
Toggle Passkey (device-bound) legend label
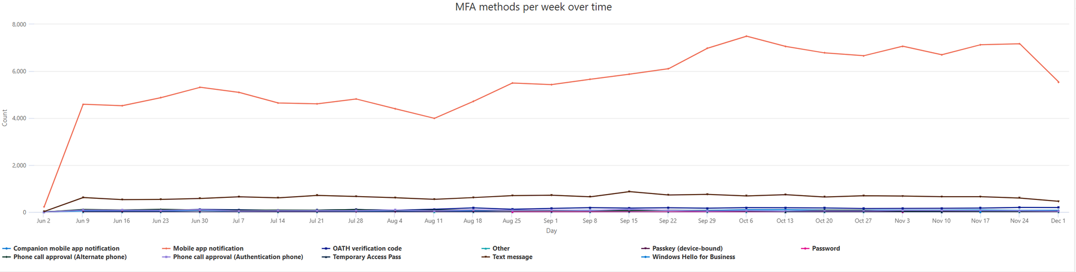[x=687, y=248]
